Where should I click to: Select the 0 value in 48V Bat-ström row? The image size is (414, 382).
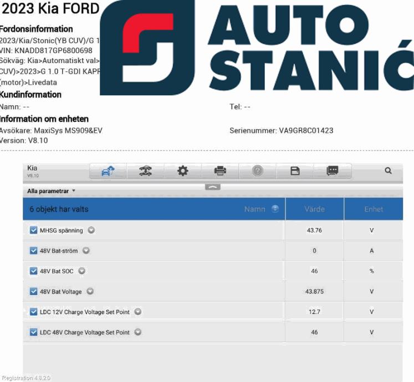(x=314, y=251)
